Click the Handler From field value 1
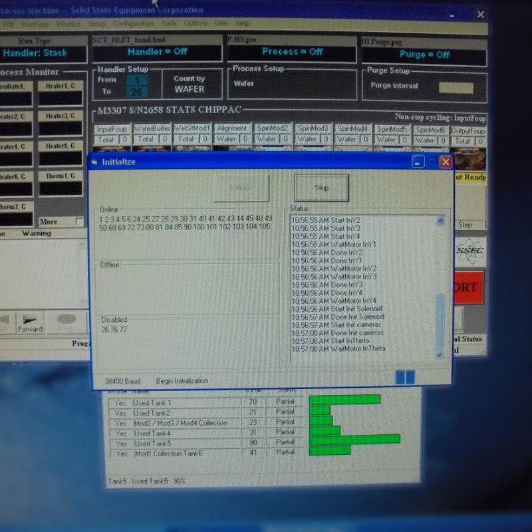This screenshot has height=532, width=532. [137, 80]
